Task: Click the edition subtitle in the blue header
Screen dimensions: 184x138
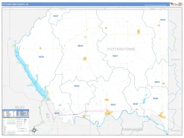Action: (x=156, y=5)
